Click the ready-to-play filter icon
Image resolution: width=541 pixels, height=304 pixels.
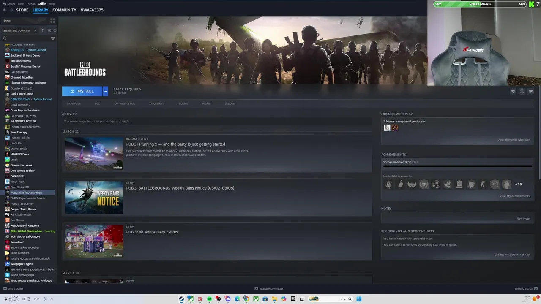click(x=55, y=30)
